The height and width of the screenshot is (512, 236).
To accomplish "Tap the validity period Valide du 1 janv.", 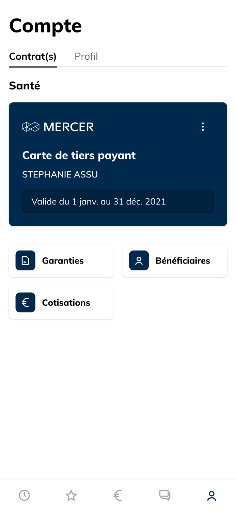I will click(x=118, y=201).
